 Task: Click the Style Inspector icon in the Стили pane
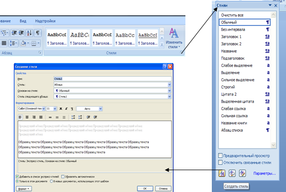coord(232,173)
